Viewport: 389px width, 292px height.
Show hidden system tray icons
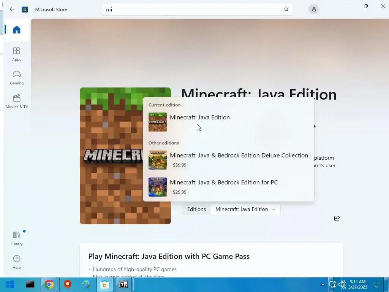tap(323, 284)
